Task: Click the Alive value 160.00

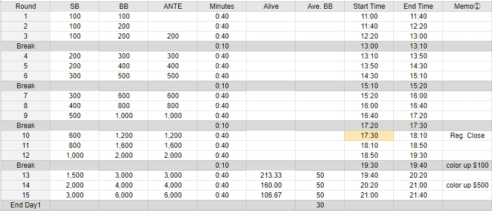Action: (x=271, y=185)
